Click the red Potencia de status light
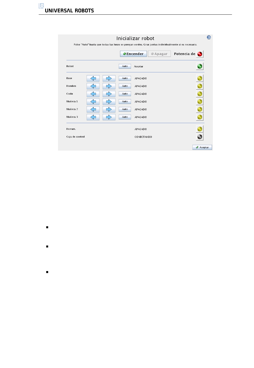The height and width of the screenshot is (368, 254). pyautogui.click(x=200, y=54)
